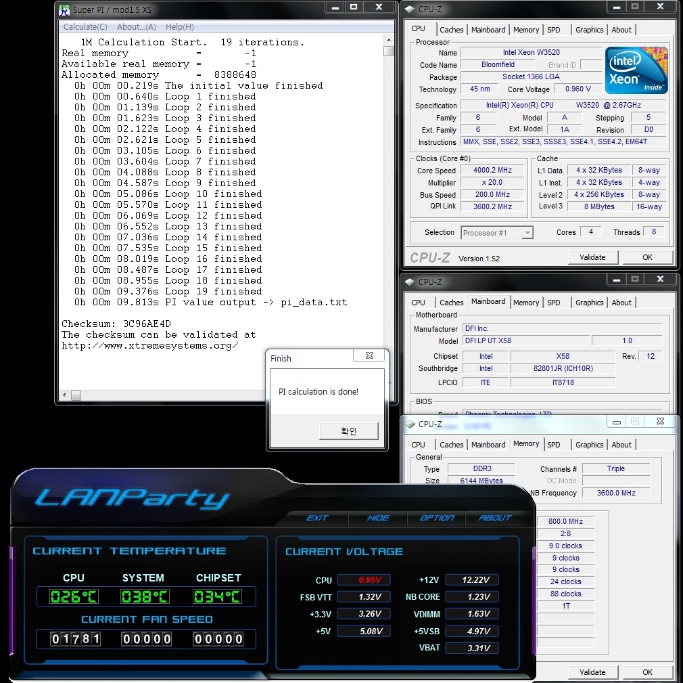This screenshot has height=683, width=683.
Task: Open CPU tab in bottom CPU-Z window
Action: (x=418, y=445)
